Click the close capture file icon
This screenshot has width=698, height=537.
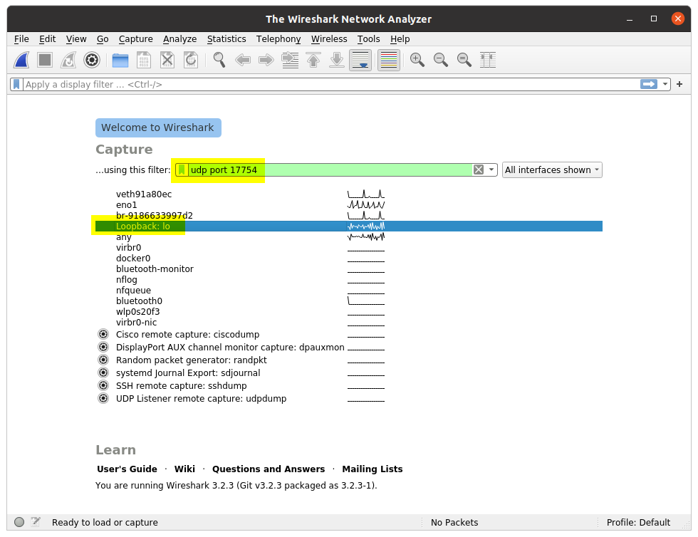tap(167, 60)
